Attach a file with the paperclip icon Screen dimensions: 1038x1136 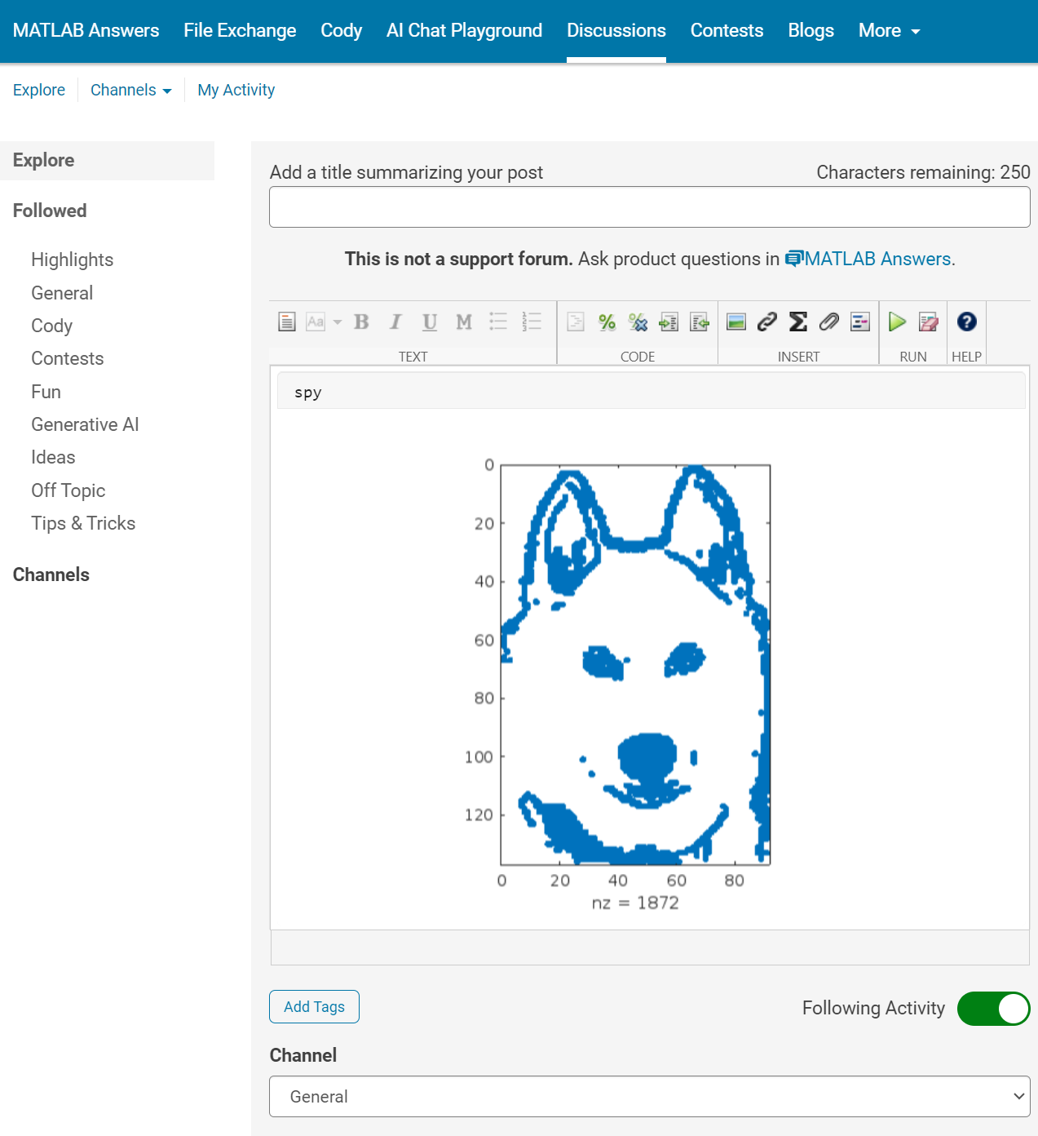coord(829,322)
